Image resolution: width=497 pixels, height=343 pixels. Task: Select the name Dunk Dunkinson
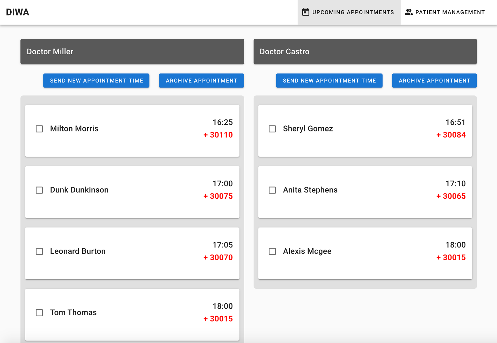click(x=79, y=190)
